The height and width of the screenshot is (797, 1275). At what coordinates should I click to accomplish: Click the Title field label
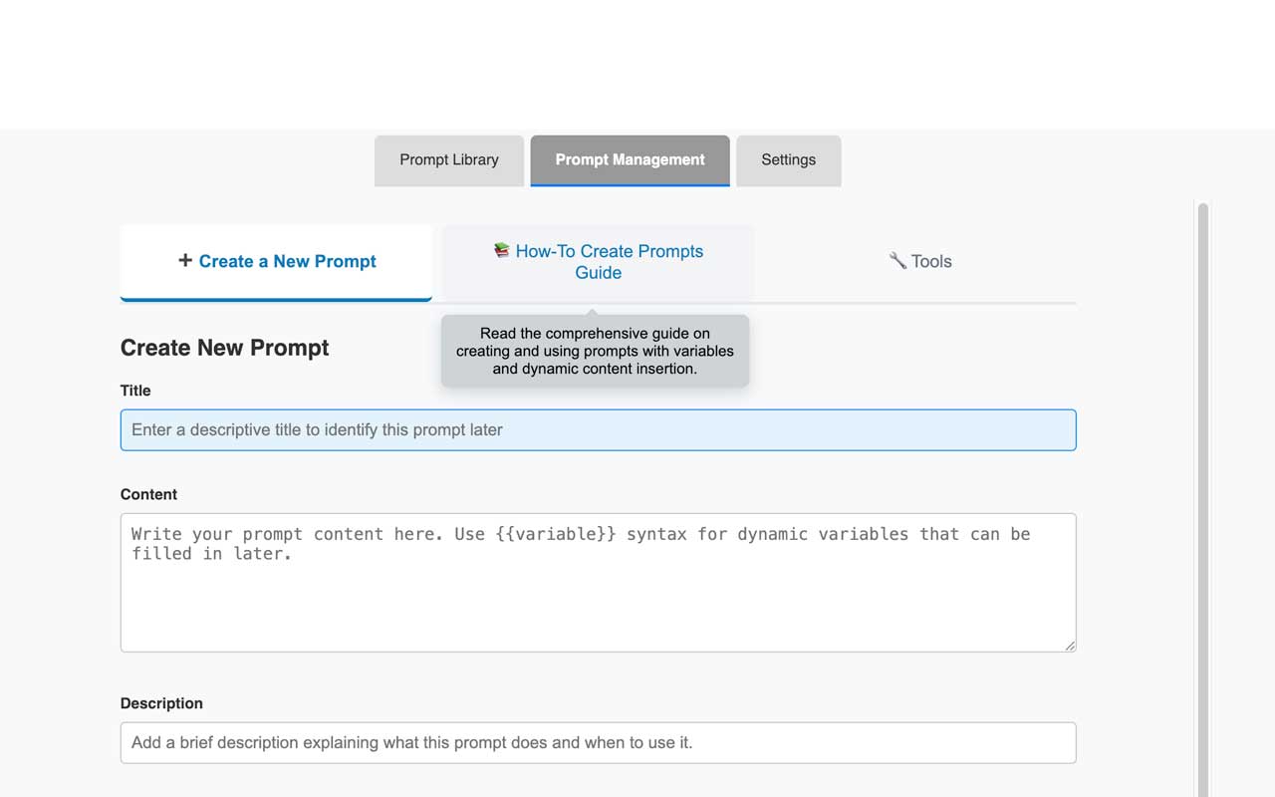[x=135, y=391]
